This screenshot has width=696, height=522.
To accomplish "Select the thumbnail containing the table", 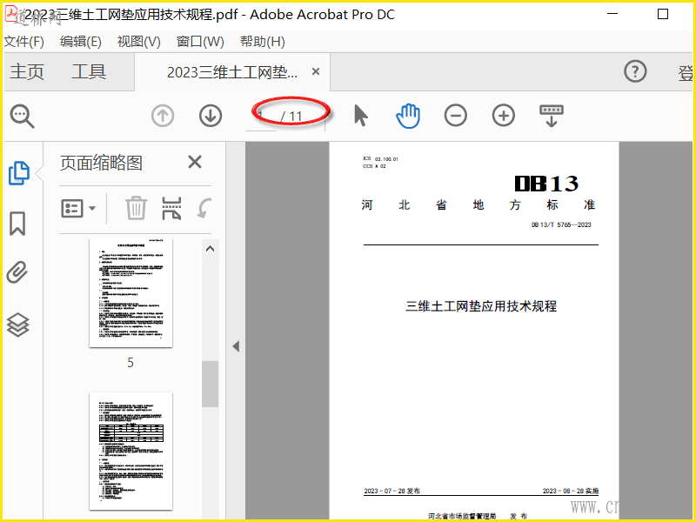I will click(131, 451).
